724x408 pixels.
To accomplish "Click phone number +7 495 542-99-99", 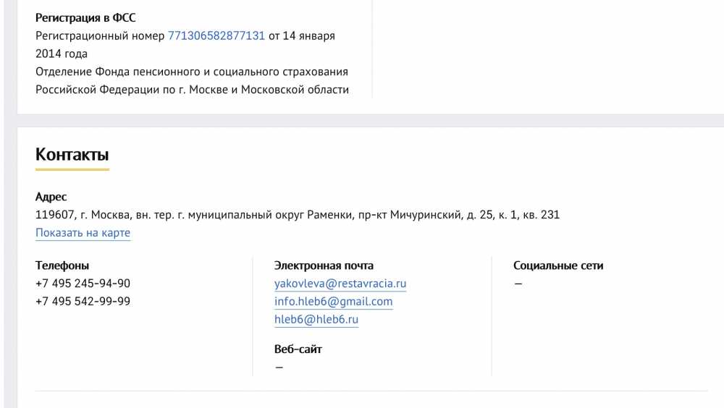I will click(83, 302).
